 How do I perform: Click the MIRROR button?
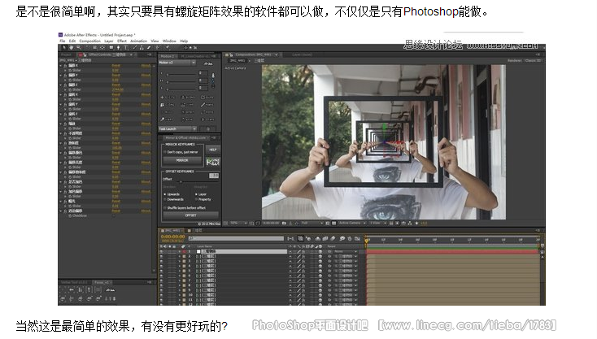[182, 160]
